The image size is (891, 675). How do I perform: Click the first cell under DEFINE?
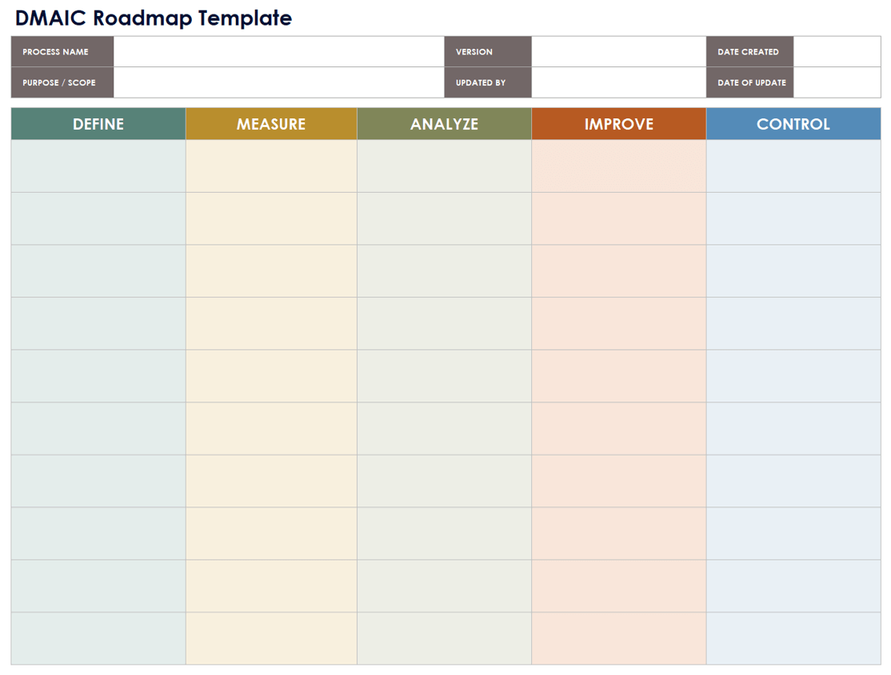click(x=98, y=166)
